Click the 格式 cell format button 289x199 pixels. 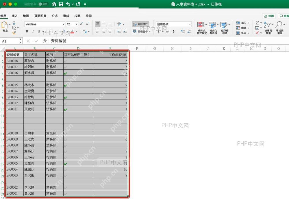pyautogui.click(x=242, y=33)
